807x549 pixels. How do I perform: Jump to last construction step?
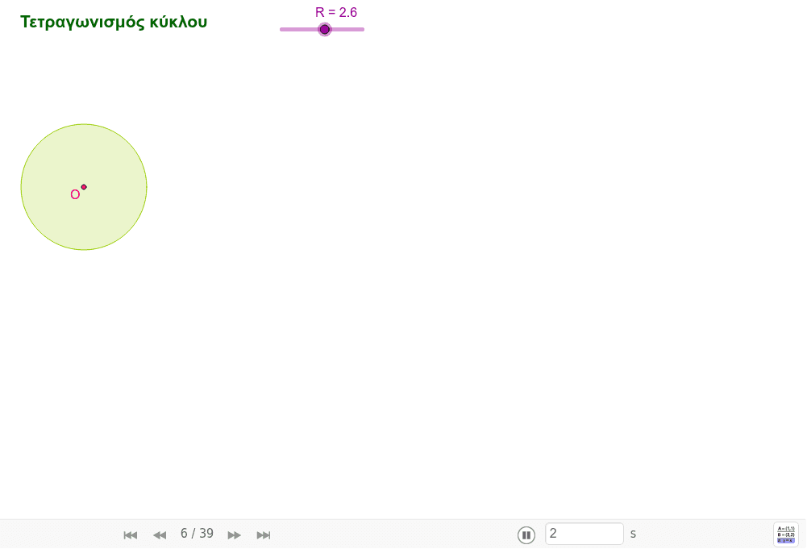pyautogui.click(x=264, y=535)
